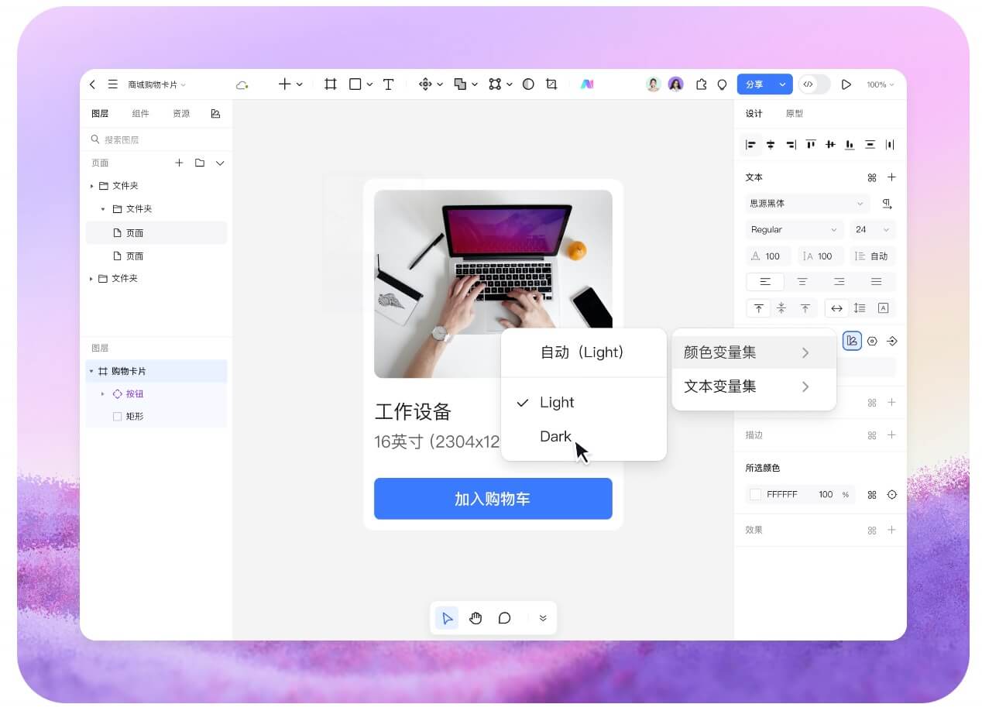
Task: Add an effect with the 效果 plus button
Action: [x=891, y=530]
